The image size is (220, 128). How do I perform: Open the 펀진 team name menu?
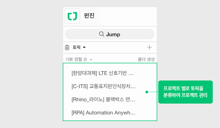(89, 16)
